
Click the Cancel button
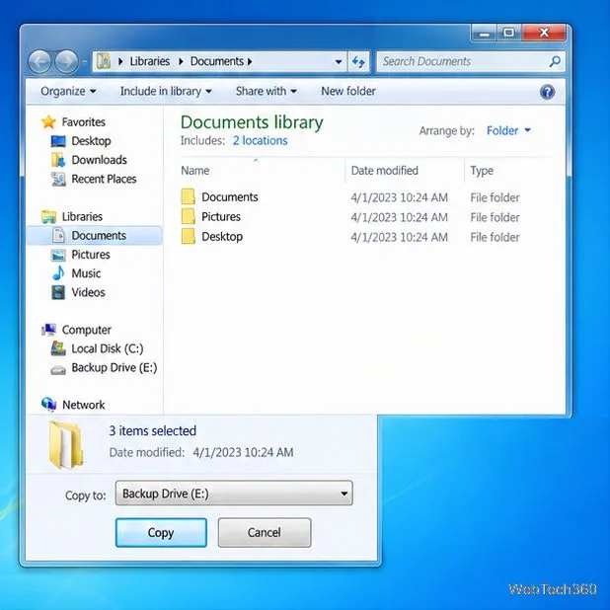265,533
